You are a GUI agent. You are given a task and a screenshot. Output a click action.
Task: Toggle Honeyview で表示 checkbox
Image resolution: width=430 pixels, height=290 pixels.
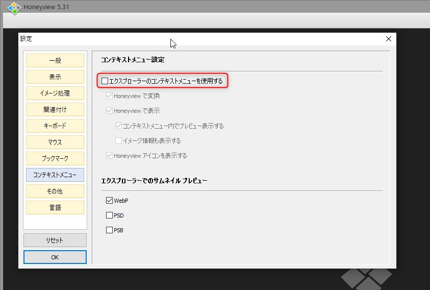(x=109, y=111)
